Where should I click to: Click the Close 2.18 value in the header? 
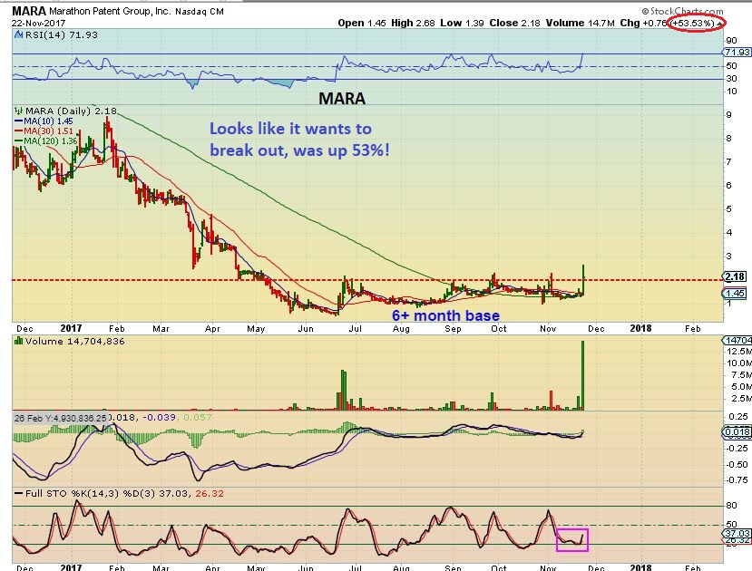514,23
